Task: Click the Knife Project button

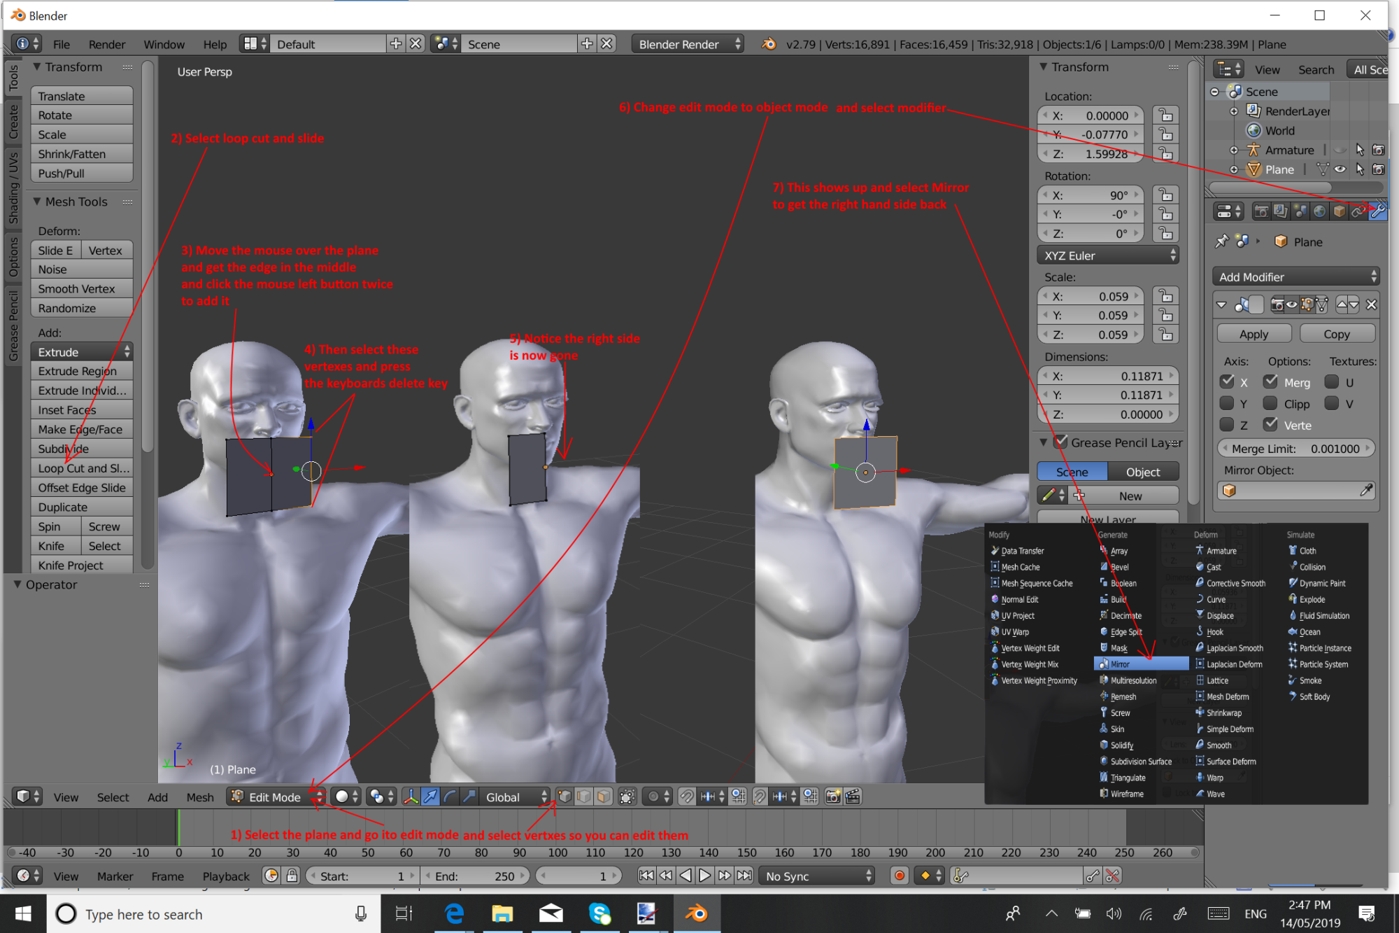Action: [x=82, y=565]
